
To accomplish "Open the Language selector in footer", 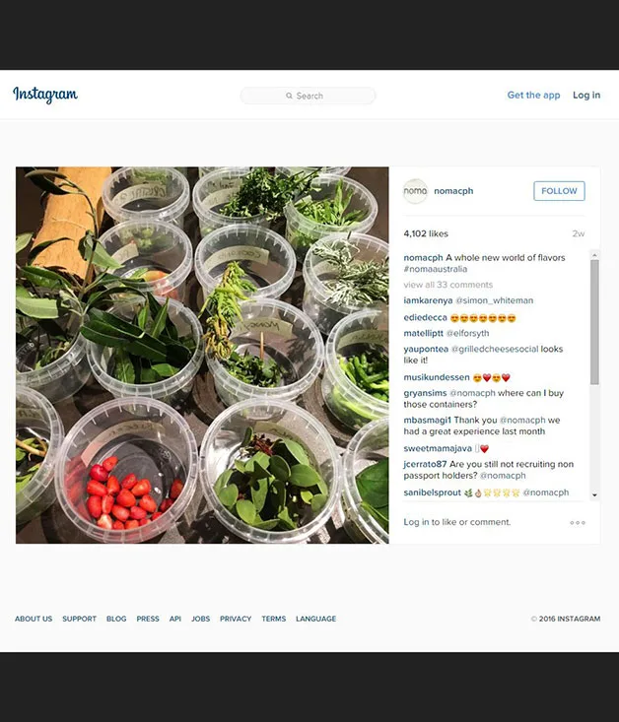I will [315, 619].
